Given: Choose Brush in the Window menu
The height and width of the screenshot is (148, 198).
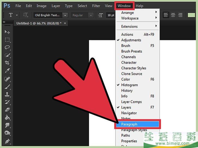Looking at the screenshot, I should tap(138, 46).
